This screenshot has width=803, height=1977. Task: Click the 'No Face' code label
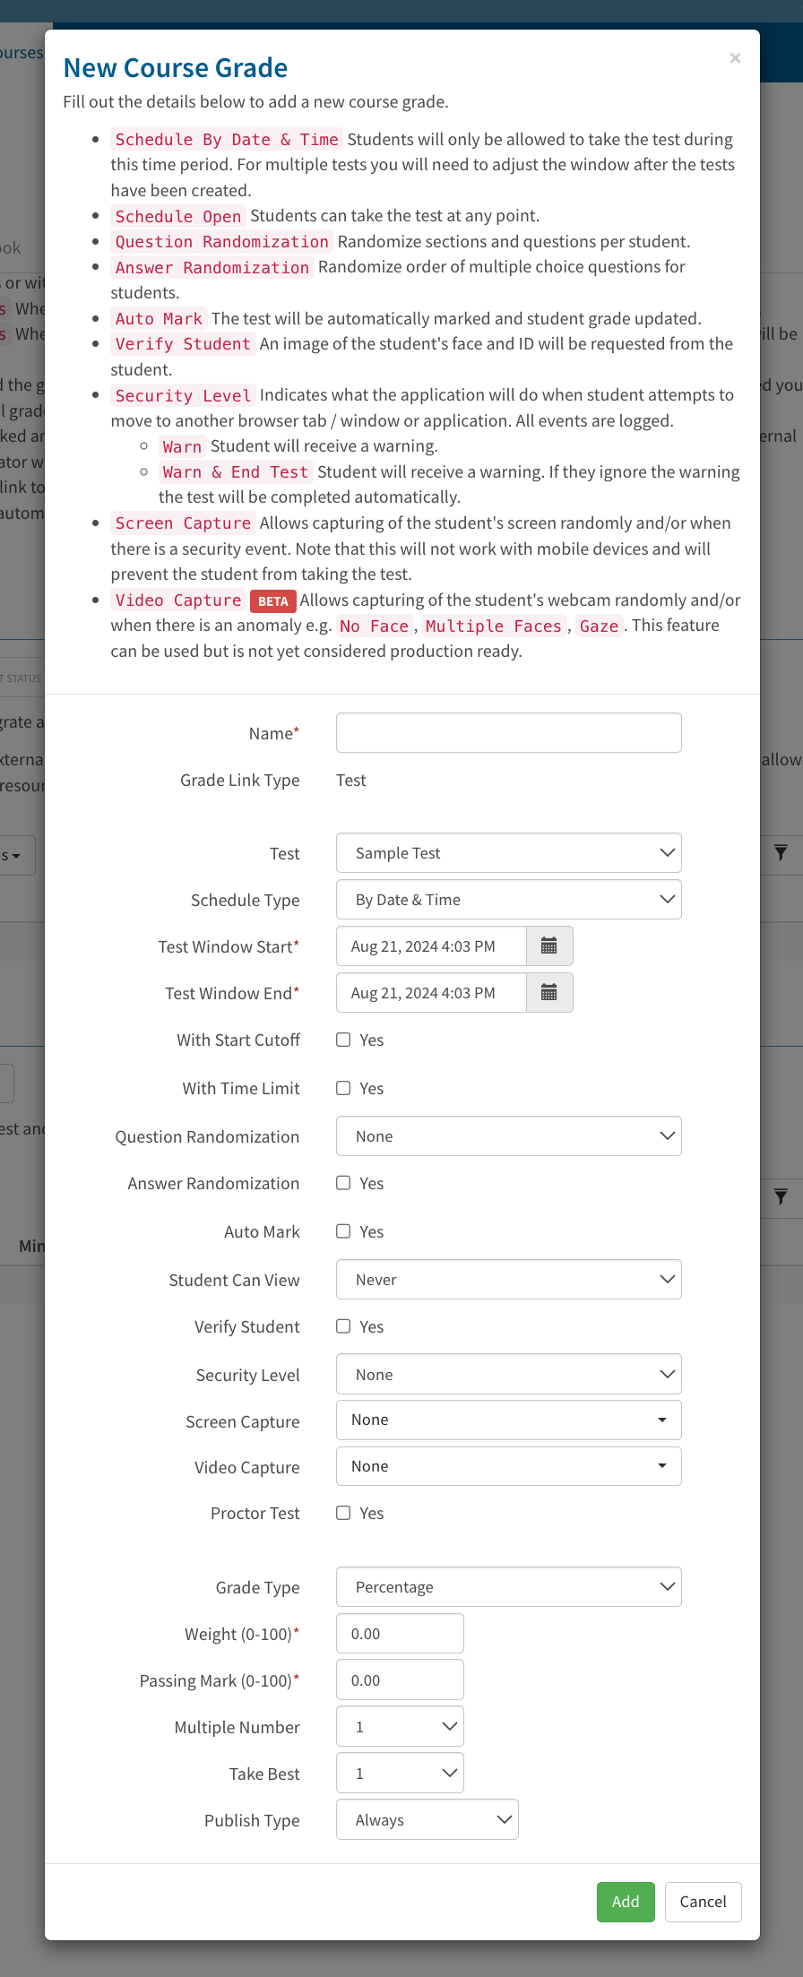click(375, 626)
